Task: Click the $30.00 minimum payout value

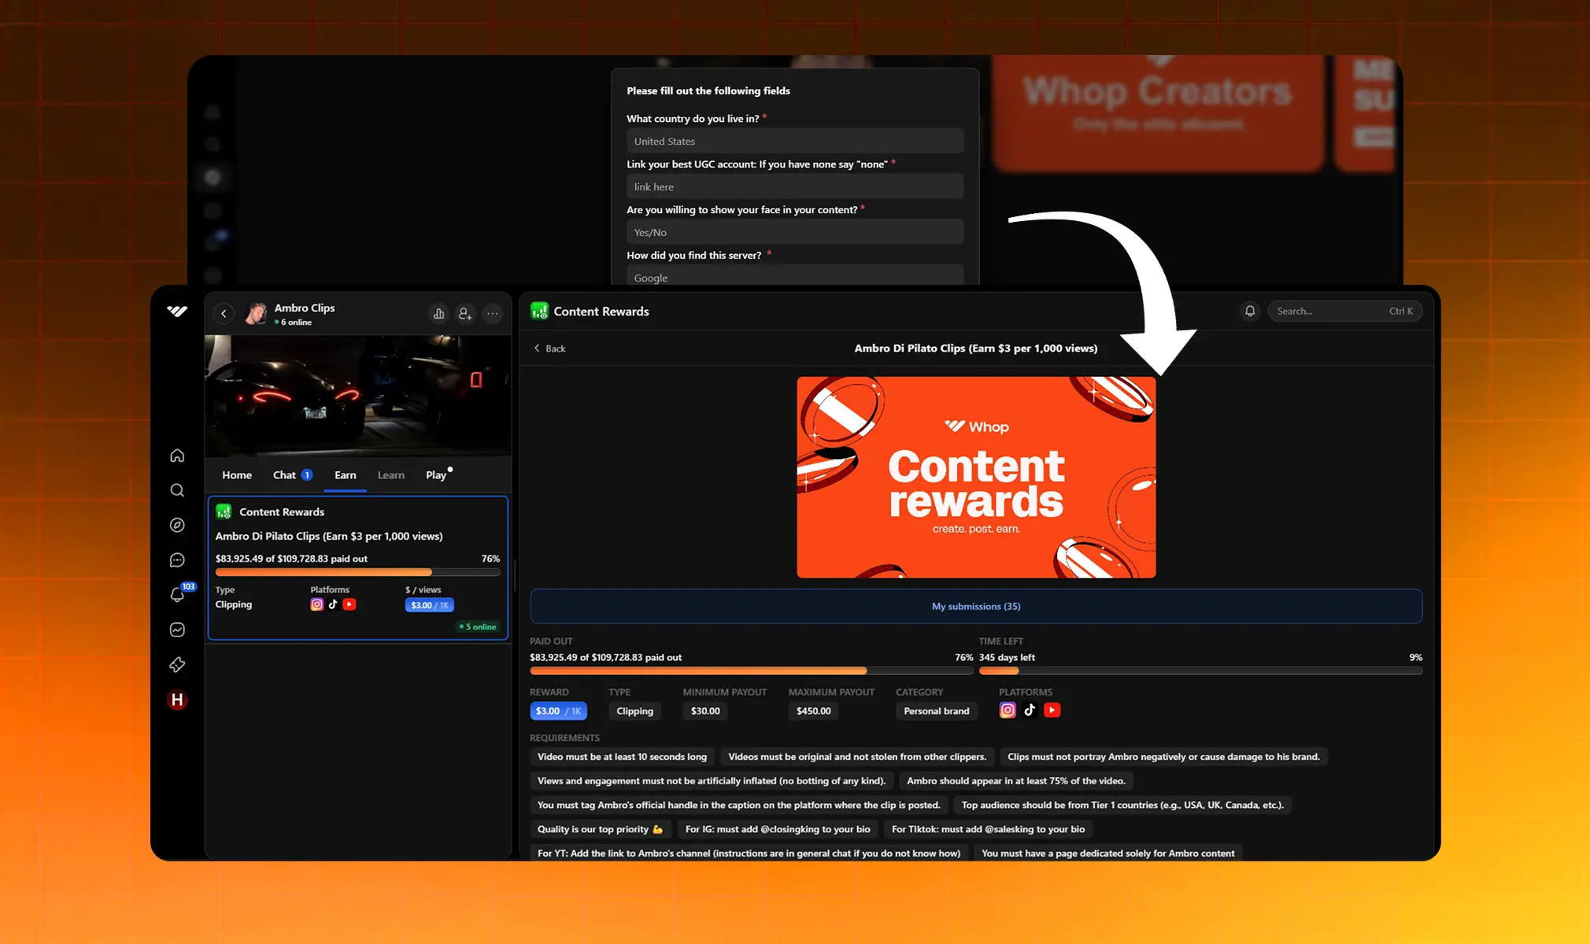Action: point(704,711)
